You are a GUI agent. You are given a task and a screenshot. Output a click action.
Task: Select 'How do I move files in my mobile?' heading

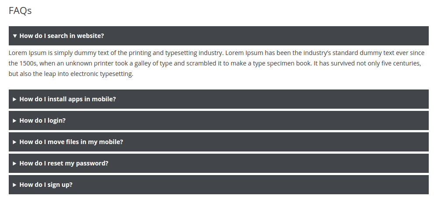pyautogui.click(x=71, y=142)
